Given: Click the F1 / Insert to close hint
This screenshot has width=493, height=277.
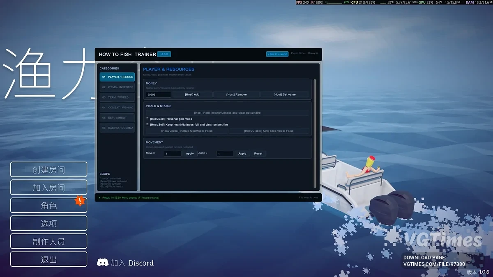Looking at the screenshot, I should coord(309,198).
